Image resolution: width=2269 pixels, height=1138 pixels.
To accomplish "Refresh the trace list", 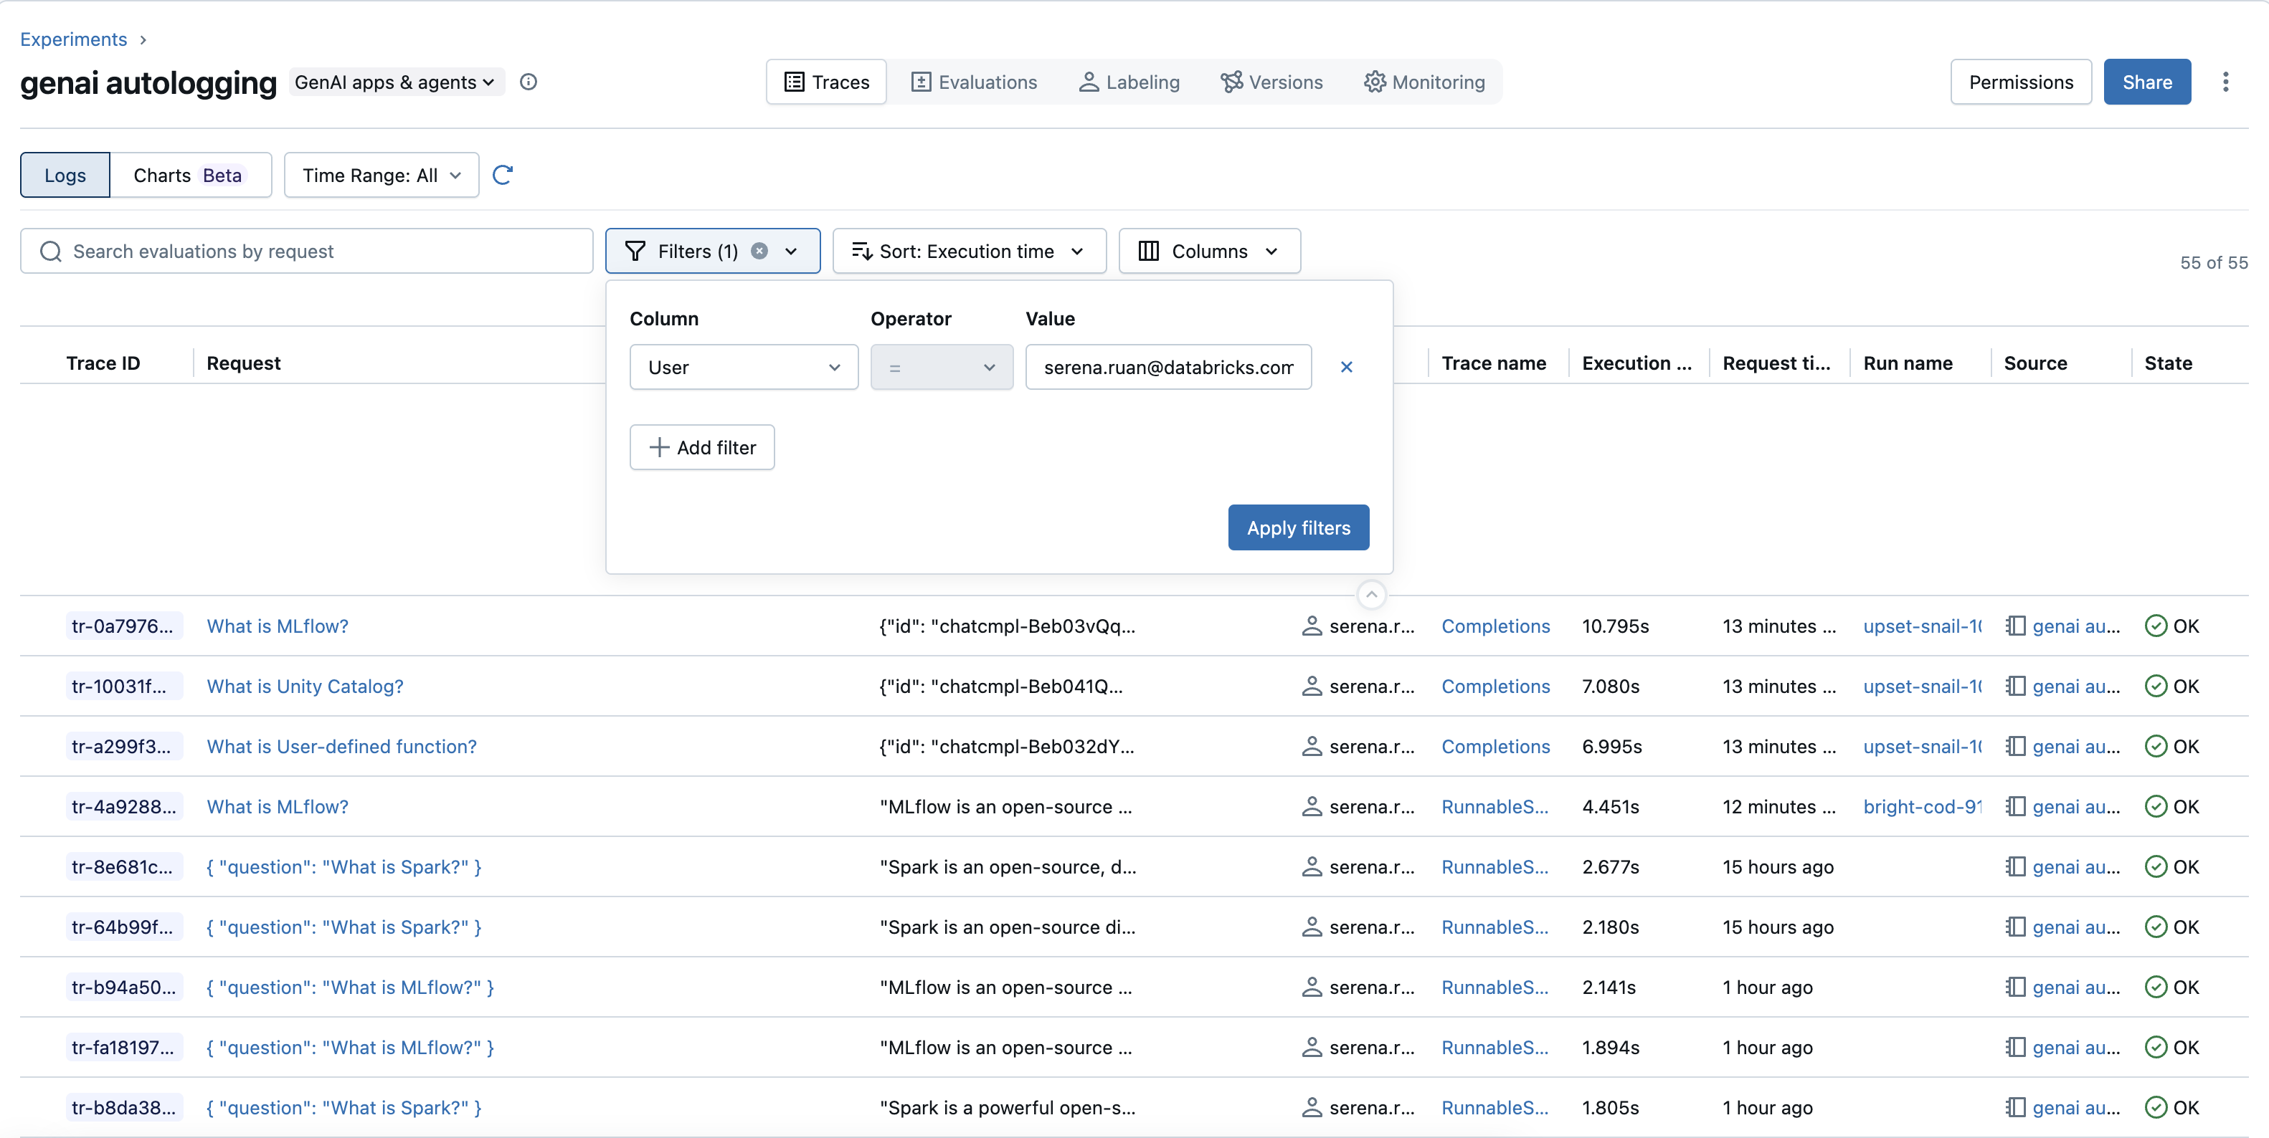I will tap(503, 174).
